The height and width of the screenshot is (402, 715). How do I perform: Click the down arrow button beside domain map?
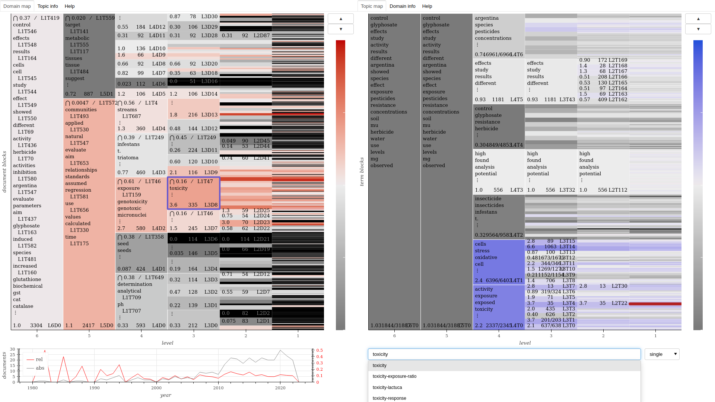(x=340, y=29)
